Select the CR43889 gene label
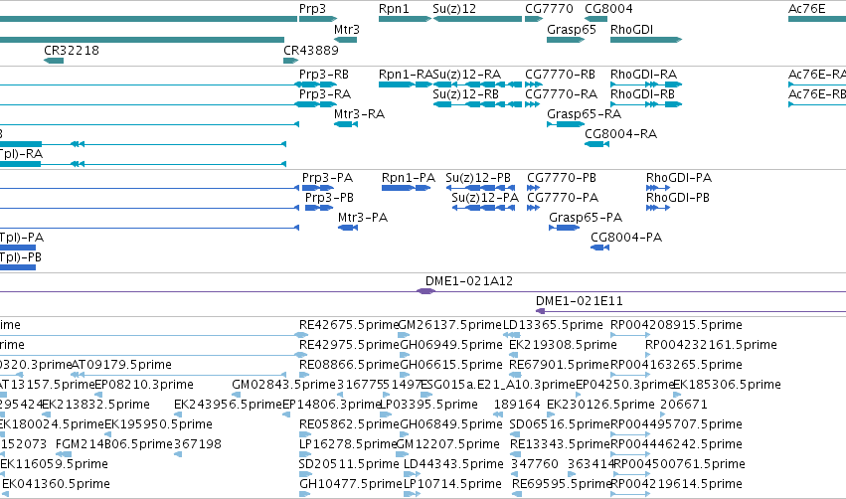 click(311, 50)
